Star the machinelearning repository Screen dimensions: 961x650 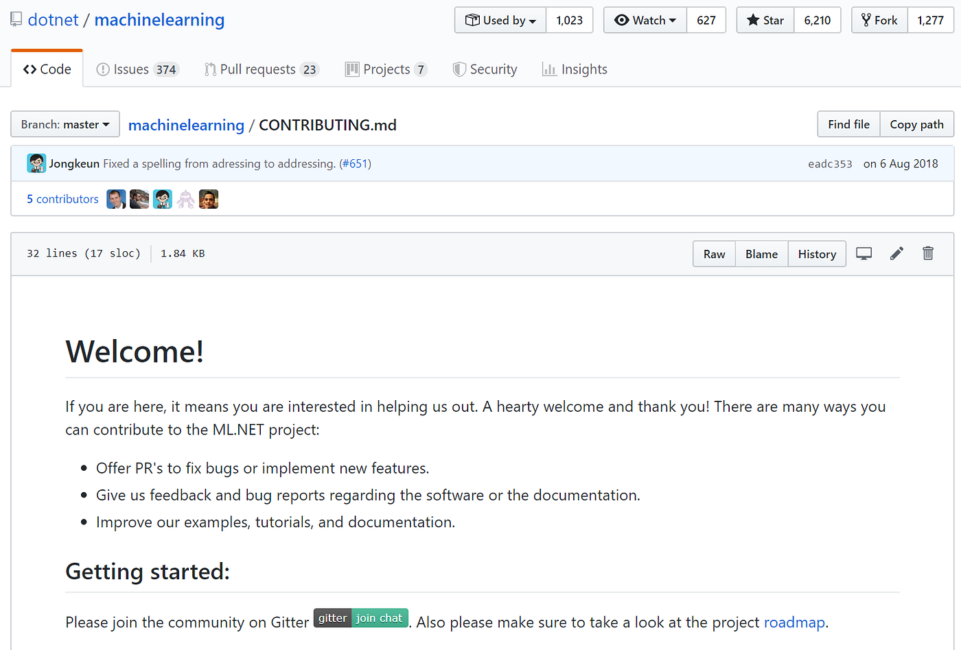765,20
